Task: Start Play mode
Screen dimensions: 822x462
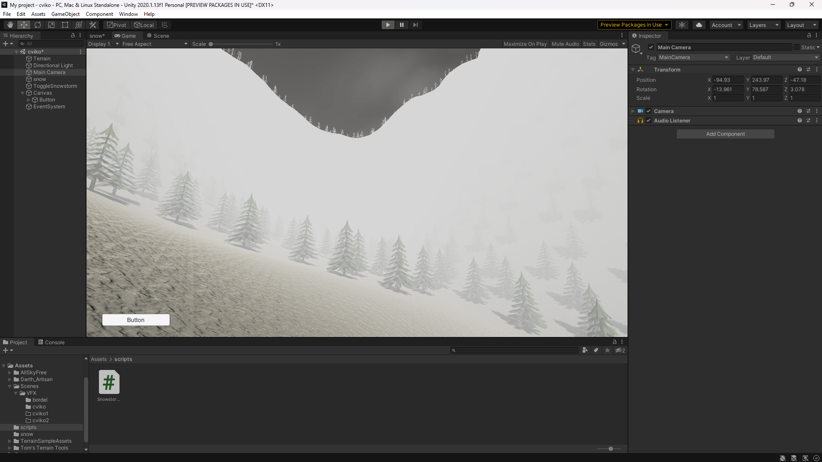Action: [388, 25]
